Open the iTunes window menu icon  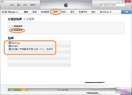click(3, 2)
